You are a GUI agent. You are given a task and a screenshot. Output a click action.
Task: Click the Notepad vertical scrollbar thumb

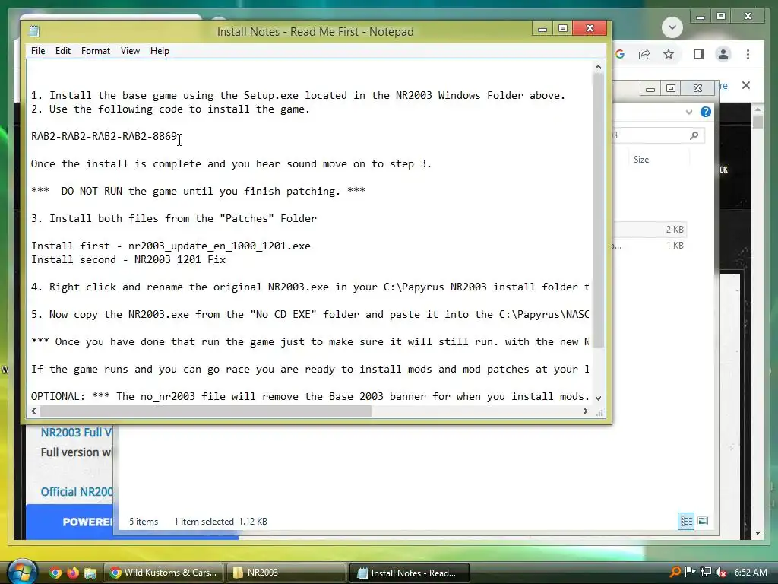coord(599,211)
